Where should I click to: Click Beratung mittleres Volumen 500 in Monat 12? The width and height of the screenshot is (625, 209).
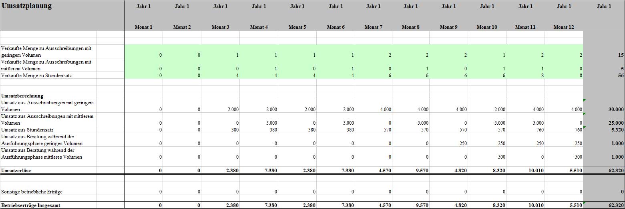coord(579,157)
